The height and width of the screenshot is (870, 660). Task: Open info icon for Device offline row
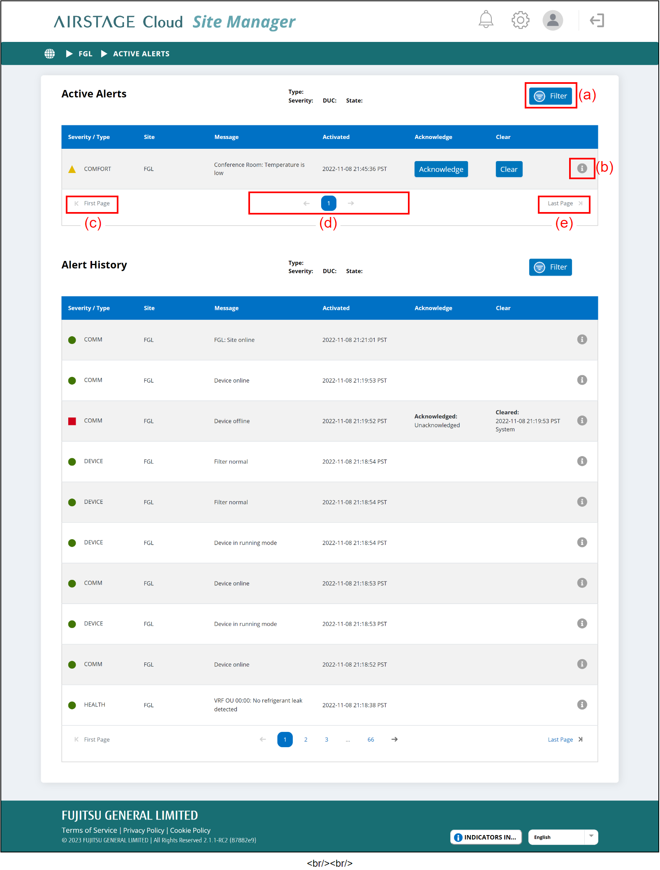point(582,420)
